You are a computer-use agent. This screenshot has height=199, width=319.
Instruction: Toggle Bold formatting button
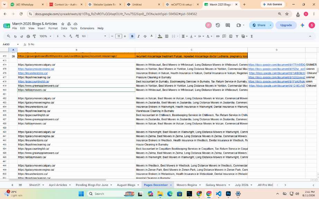pyautogui.click(x=132, y=36)
